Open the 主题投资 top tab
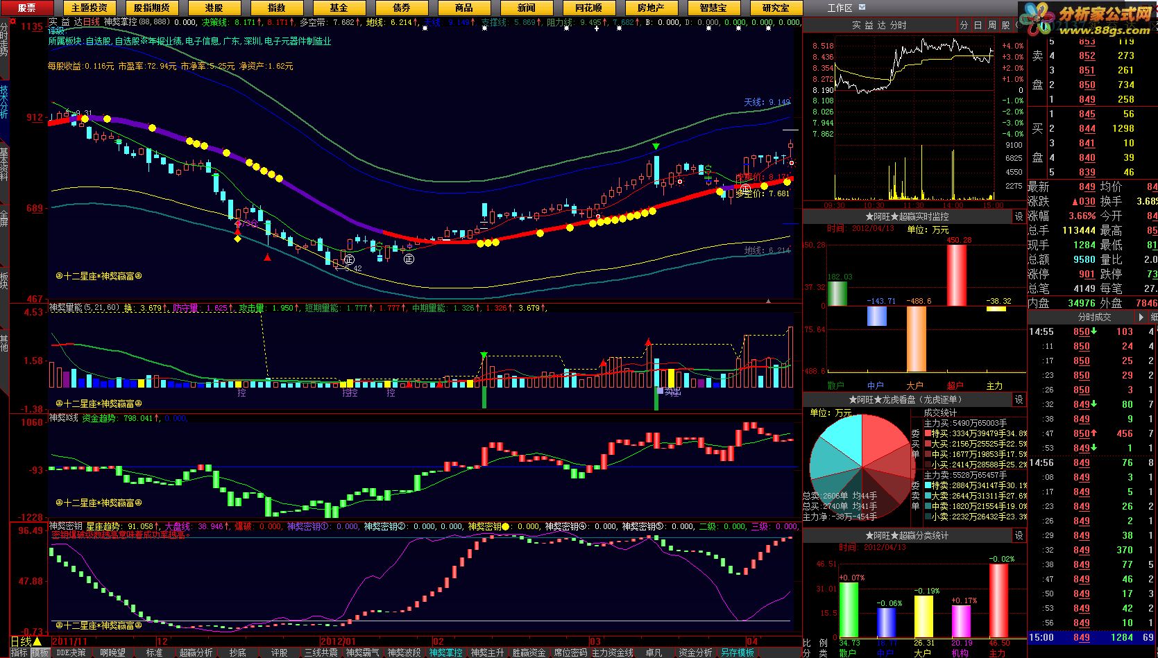Image resolution: width=1158 pixels, height=658 pixels. pyautogui.click(x=89, y=8)
